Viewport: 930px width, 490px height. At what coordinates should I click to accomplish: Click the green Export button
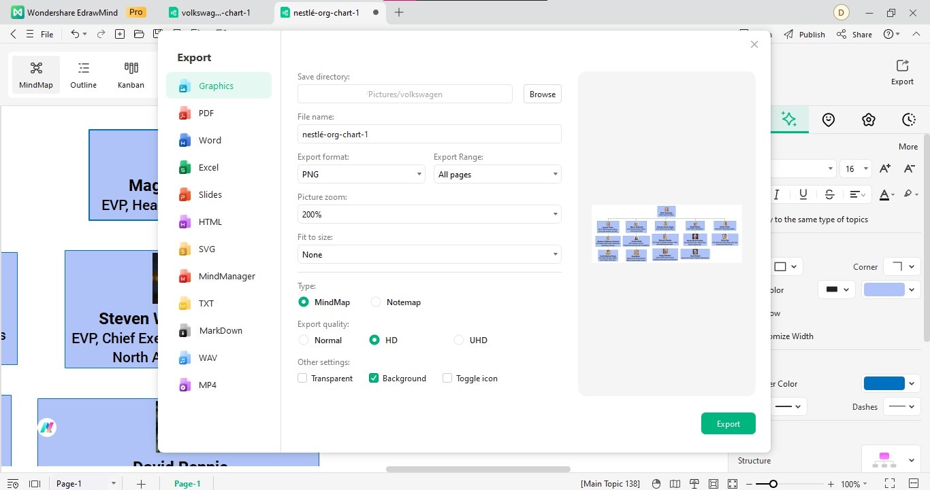click(728, 423)
